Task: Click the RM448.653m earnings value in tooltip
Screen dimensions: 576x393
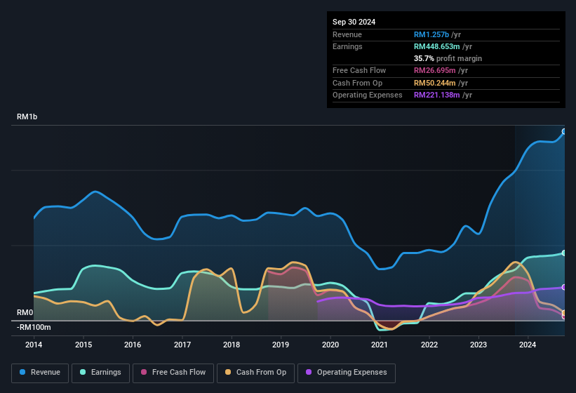Action: pyautogui.click(x=437, y=46)
